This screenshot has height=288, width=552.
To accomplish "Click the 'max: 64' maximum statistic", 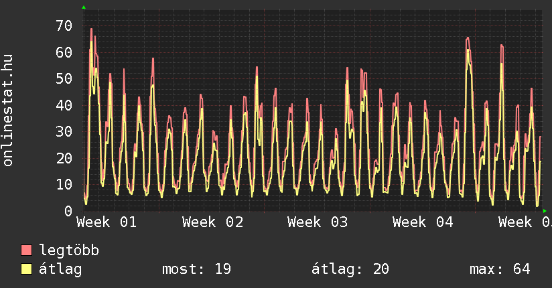I will tap(500, 269).
